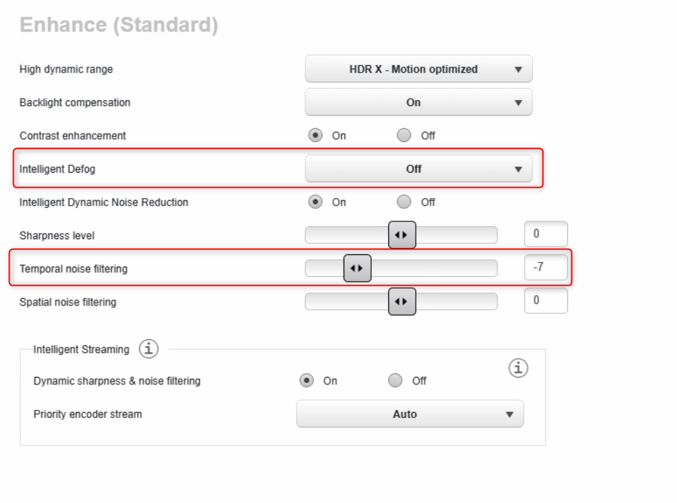Click the Sharpness level value field

[x=545, y=234]
